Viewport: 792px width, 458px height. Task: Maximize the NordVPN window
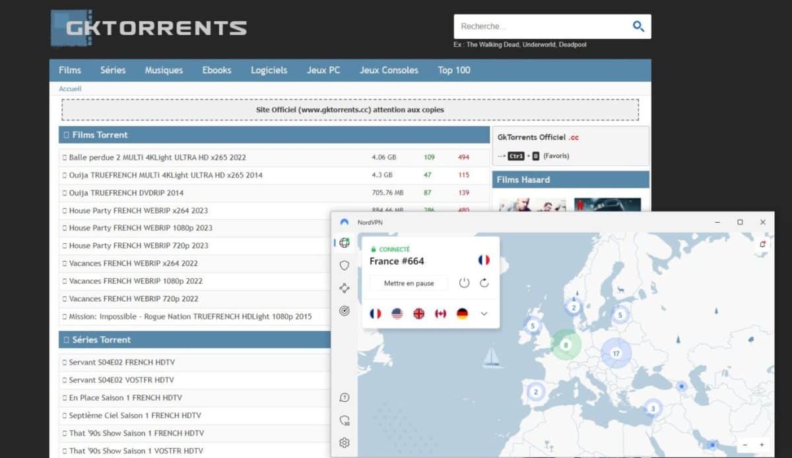740,222
